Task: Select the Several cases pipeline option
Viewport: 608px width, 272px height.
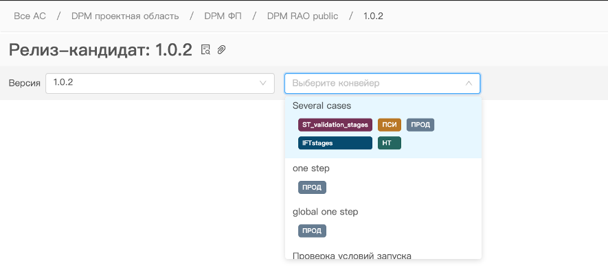Action: pyautogui.click(x=383, y=127)
